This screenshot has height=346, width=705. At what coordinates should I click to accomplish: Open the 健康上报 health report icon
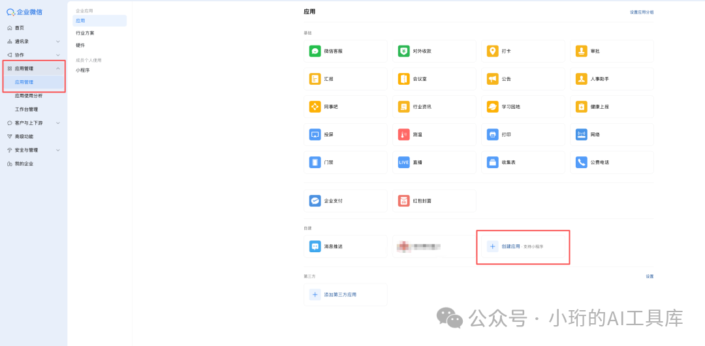coord(582,107)
